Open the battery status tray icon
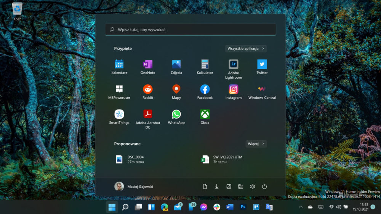The image size is (381, 214). coord(346,207)
